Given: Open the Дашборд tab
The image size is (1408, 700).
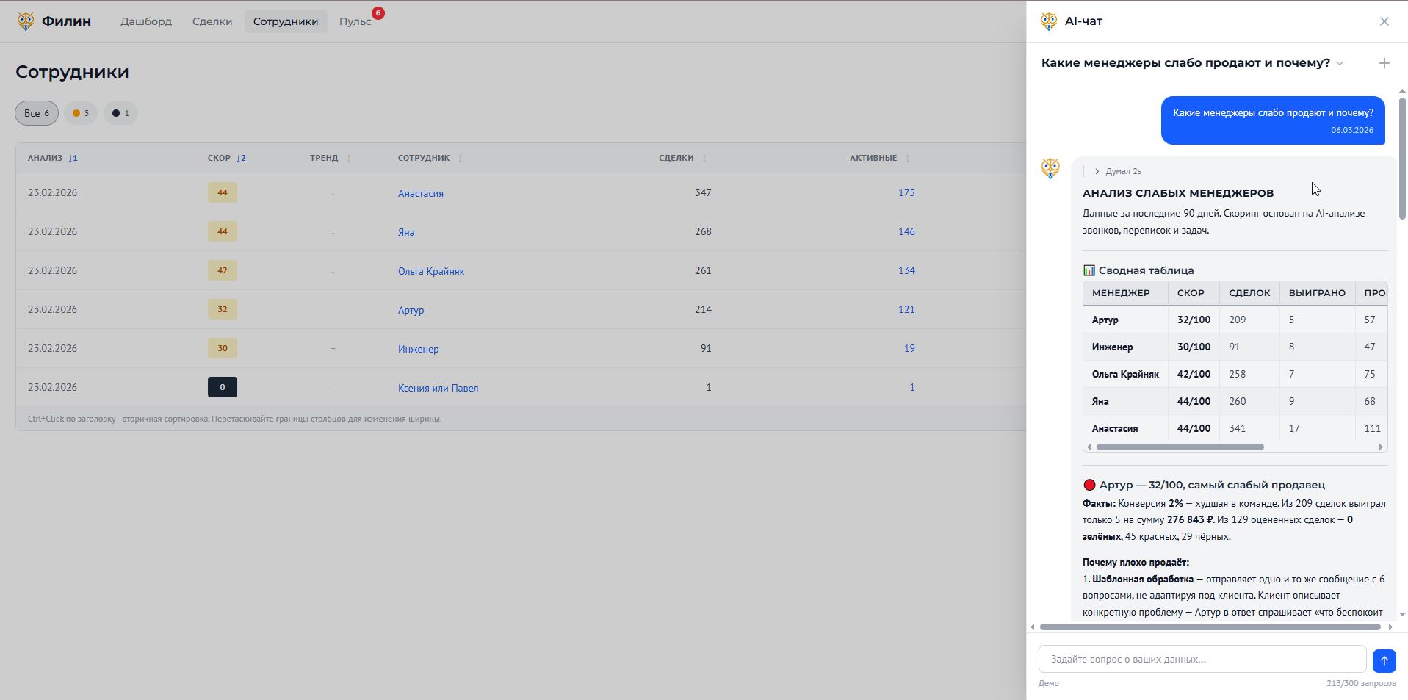Looking at the screenshot, I should [x=146, y=21].
